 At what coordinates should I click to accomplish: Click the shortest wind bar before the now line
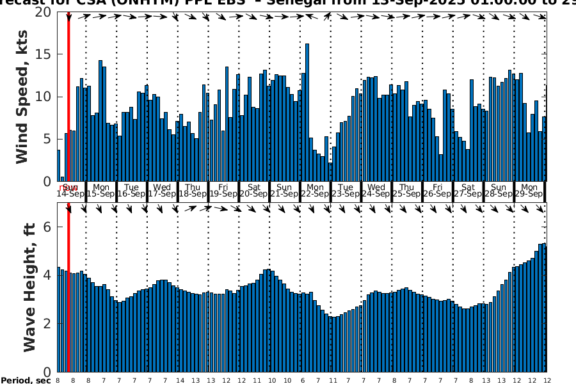[x=63, y=179]
